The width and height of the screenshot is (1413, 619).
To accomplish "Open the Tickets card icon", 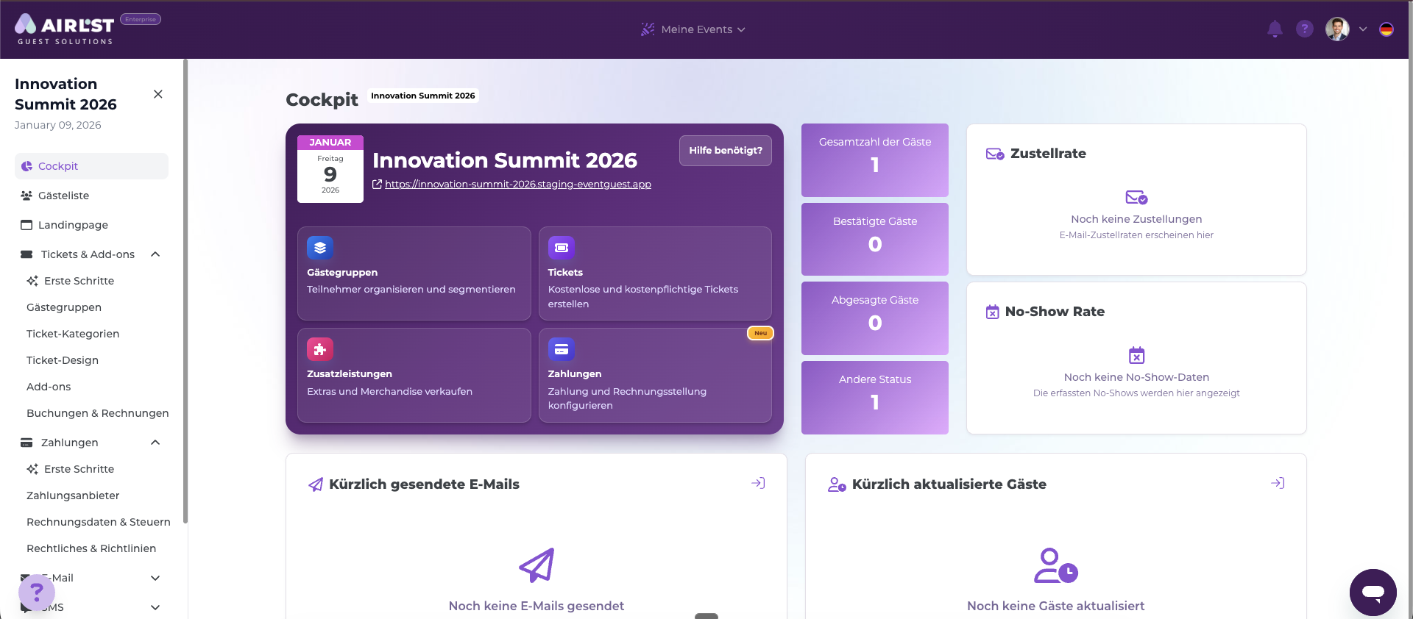I will click(562, 248).
